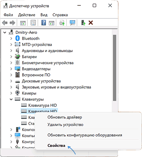Click the Forward arrow toolbar icon
Screen dimensions: 142x157
point(12,23)
